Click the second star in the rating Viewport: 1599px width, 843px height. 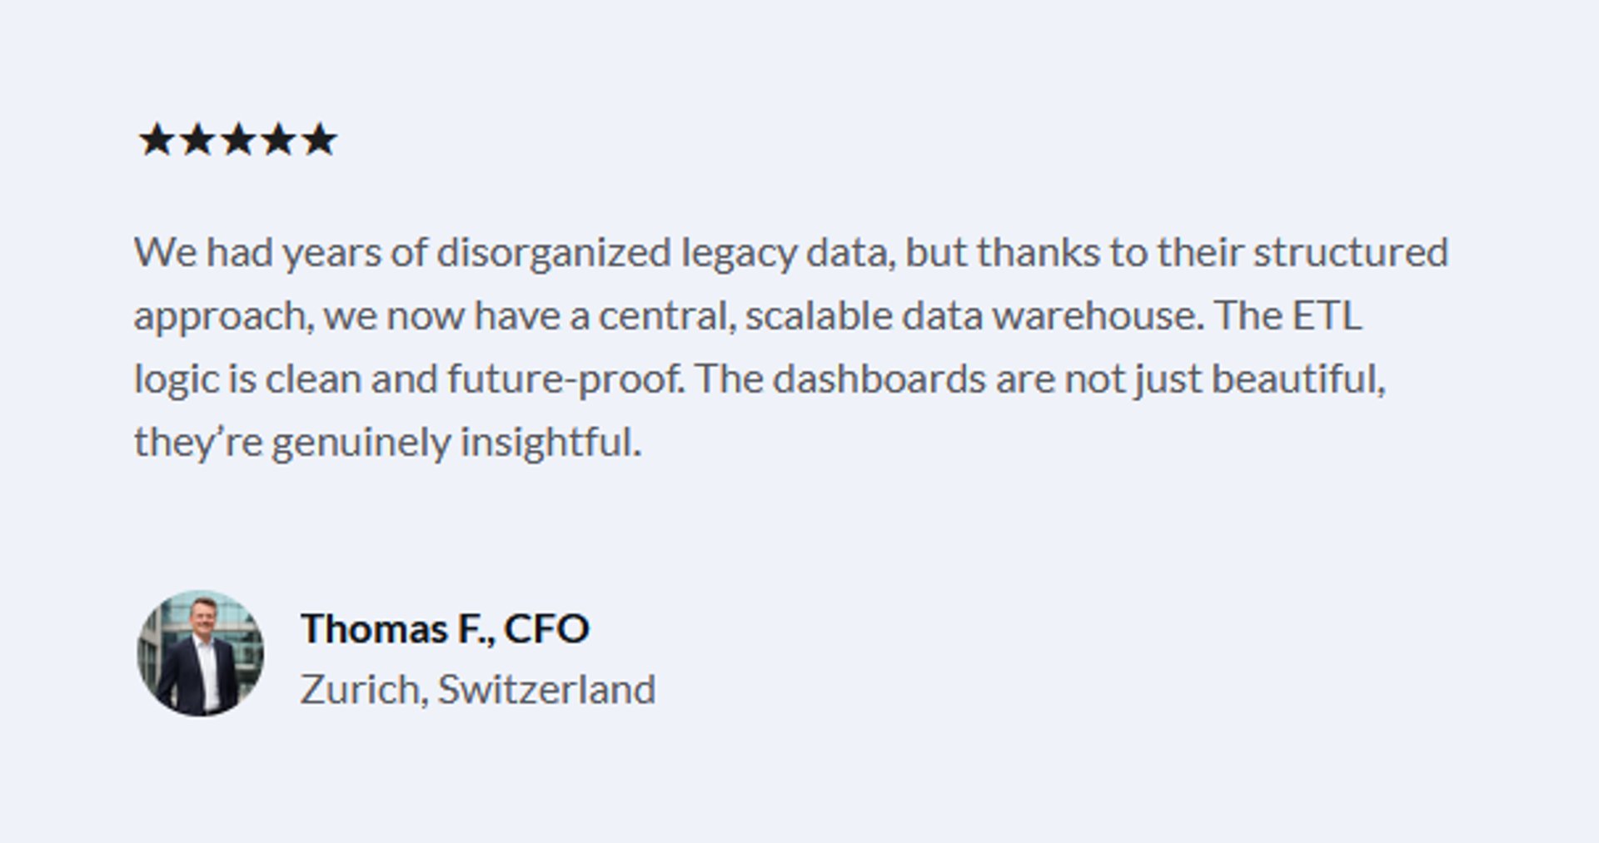pos(197,139)
